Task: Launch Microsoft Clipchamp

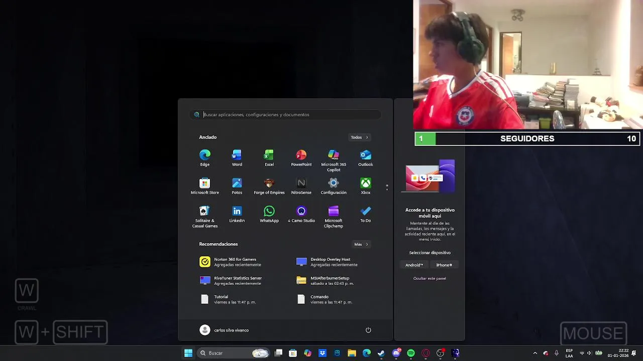Action: pos(334,217)
